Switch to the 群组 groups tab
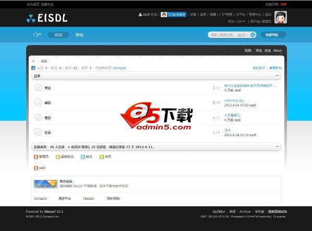This screenshot has width=312, height=231. pyautogui.click(x=79, y=35)
